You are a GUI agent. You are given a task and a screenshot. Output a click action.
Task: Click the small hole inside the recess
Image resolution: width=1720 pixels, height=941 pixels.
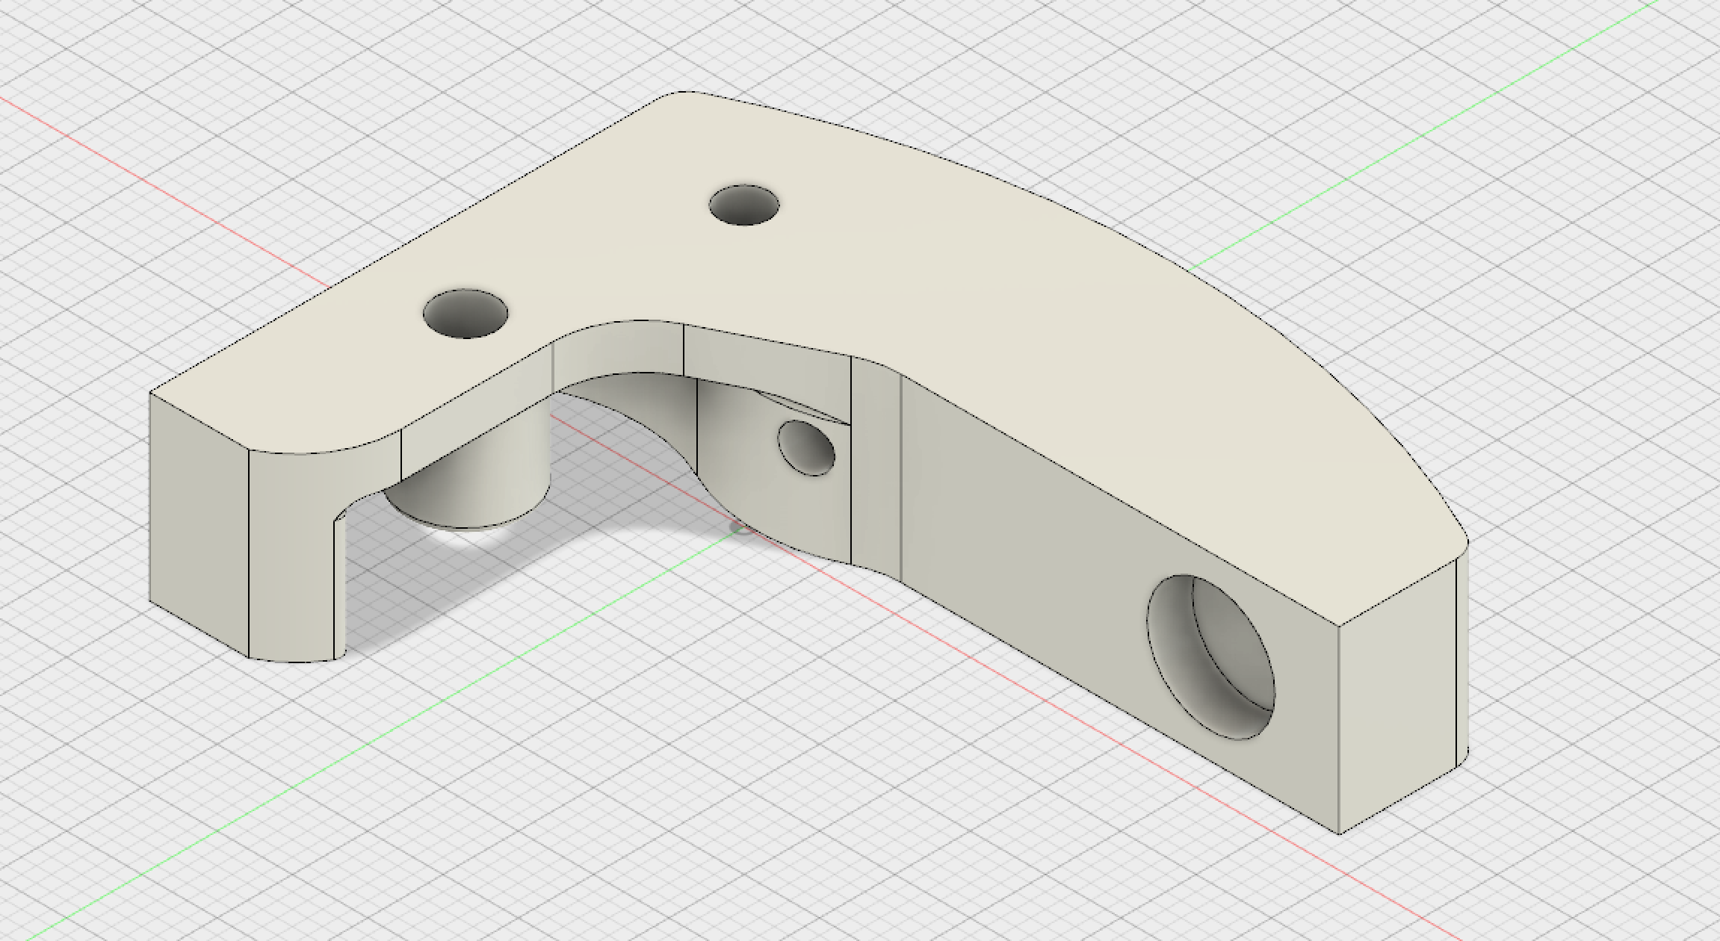pos(805,447)
